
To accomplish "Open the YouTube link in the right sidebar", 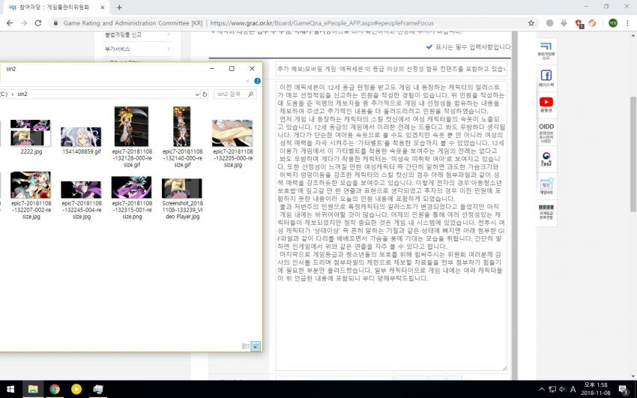I will click(x=546, y=104).
